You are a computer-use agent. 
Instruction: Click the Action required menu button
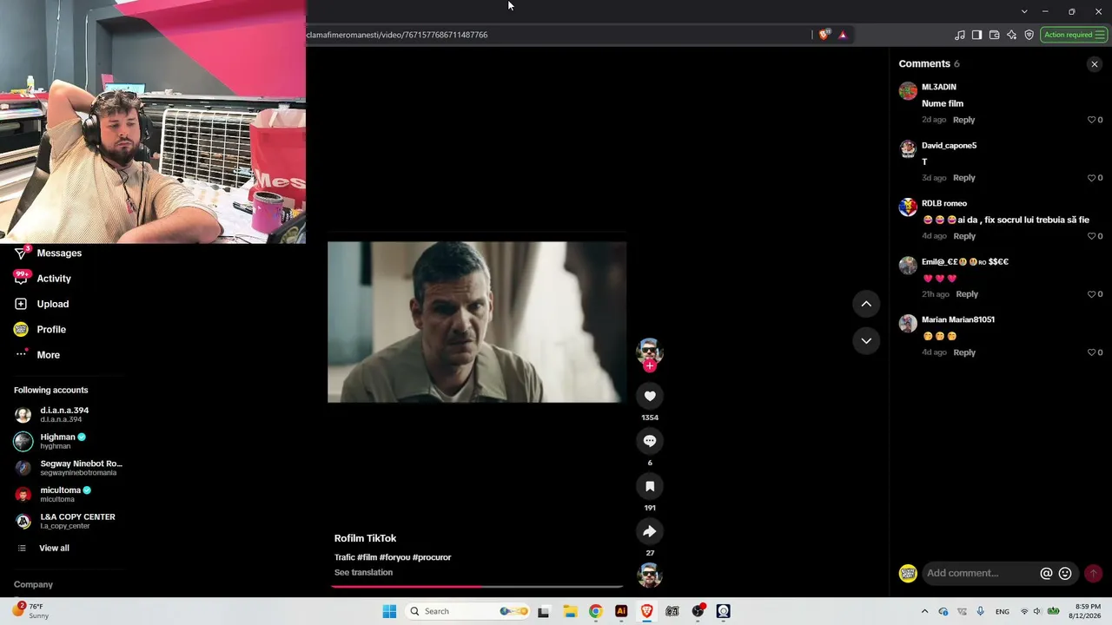click(x=1074, y=35)
